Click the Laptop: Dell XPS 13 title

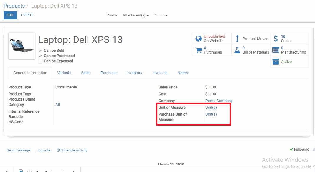point(80,40)
